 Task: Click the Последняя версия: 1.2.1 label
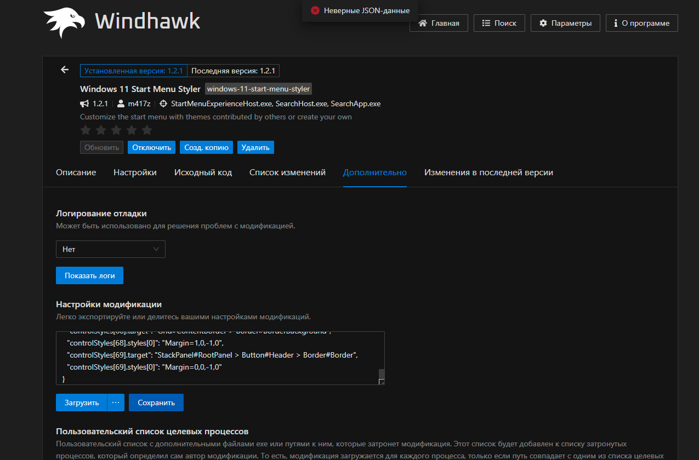pos(234,71)
